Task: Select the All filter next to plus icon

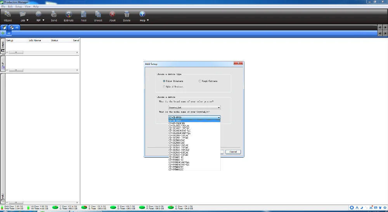Action: [x=9, y=33]
